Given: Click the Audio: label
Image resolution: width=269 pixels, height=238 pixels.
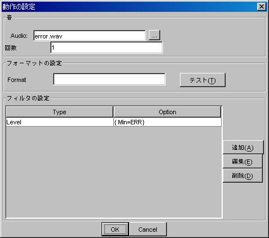Looking at the screenshot, I should click(x=19, y=36).
